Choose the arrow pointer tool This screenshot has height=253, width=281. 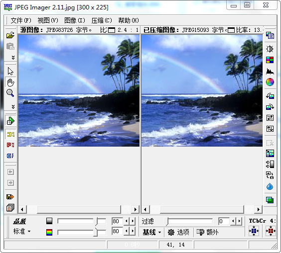(10, 72)
